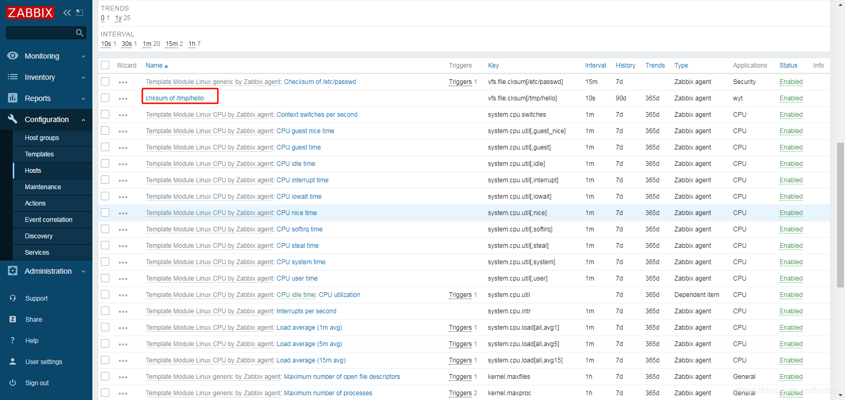The height and width of the screenshot is (400, 845).
Task: Expand the Reports menu section
Action: (83, 98)
